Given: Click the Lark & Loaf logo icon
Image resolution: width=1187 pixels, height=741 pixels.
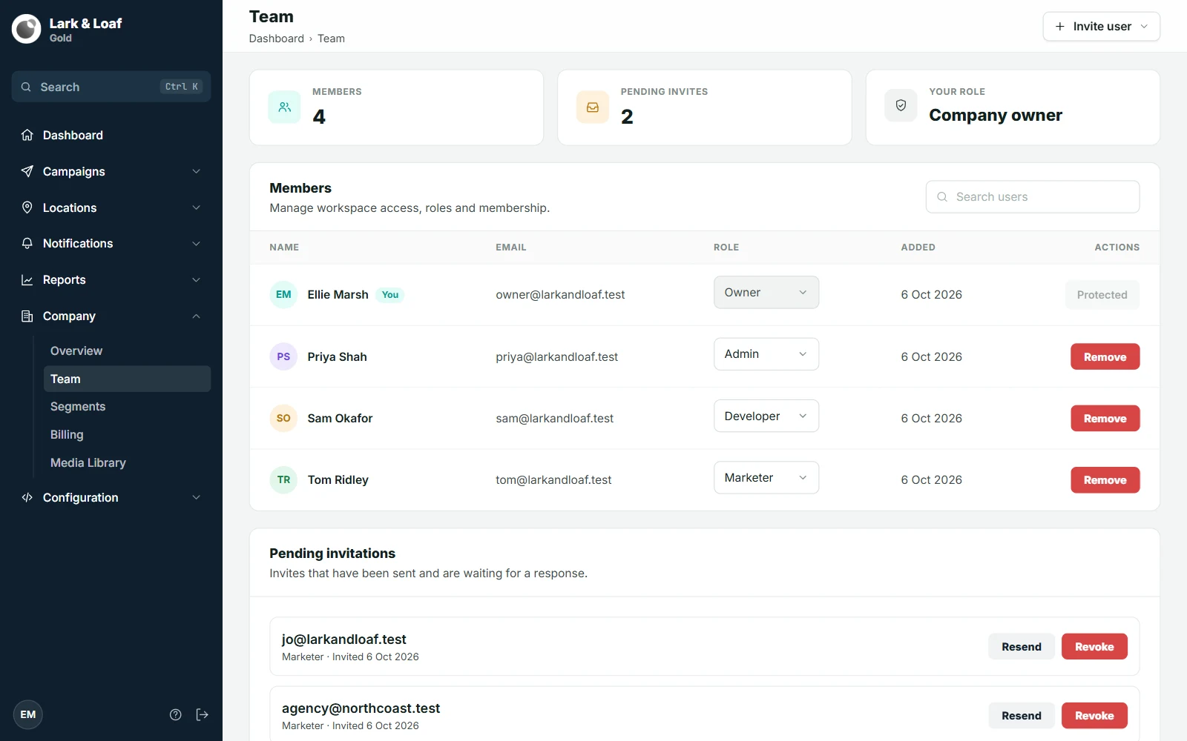Looking at the screenshot, I should coord(27,29).
